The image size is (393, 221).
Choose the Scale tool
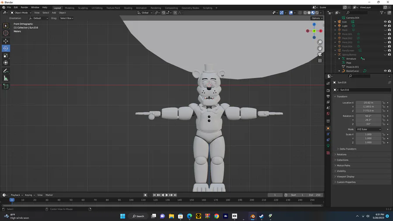tap(6, 55)
